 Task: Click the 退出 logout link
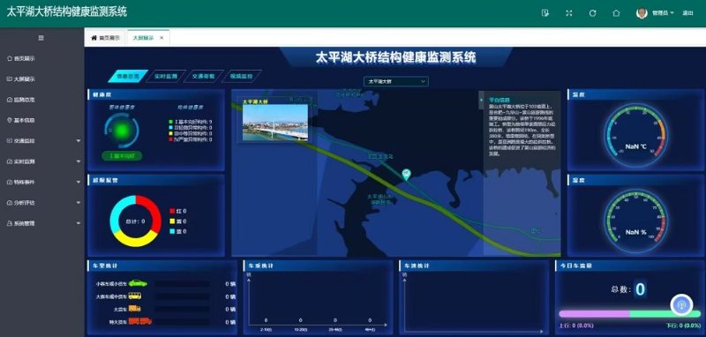click(x=687, y=13)
